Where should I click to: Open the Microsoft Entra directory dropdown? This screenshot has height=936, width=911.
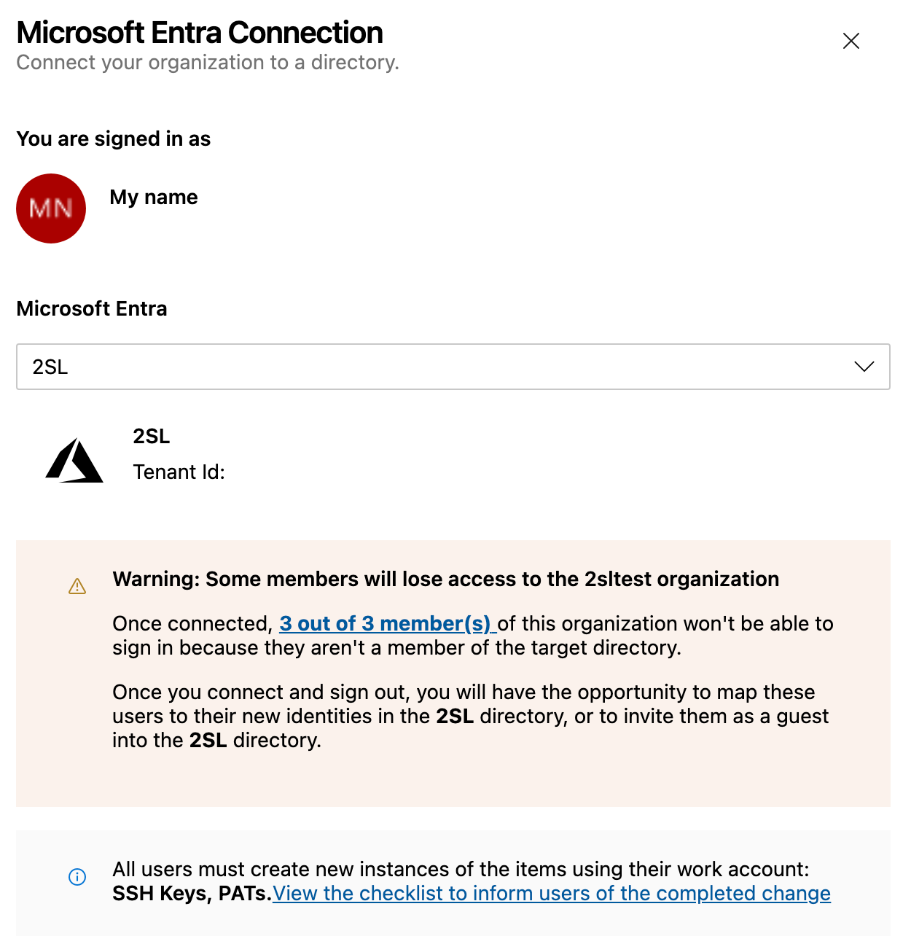[x=453, y=367]
